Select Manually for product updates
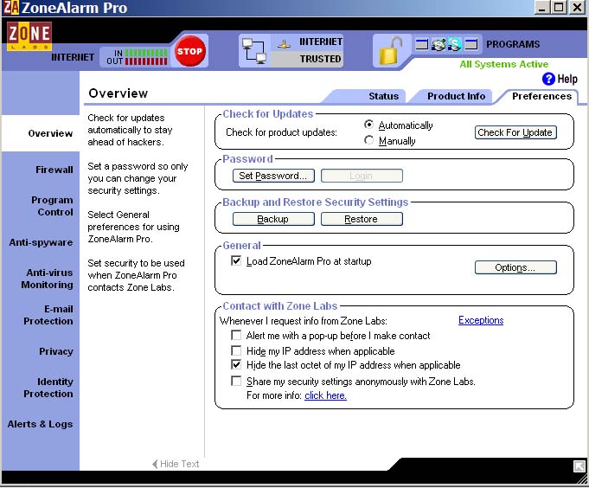This screenshot has height=488, width=589. (x=368, y=140)
